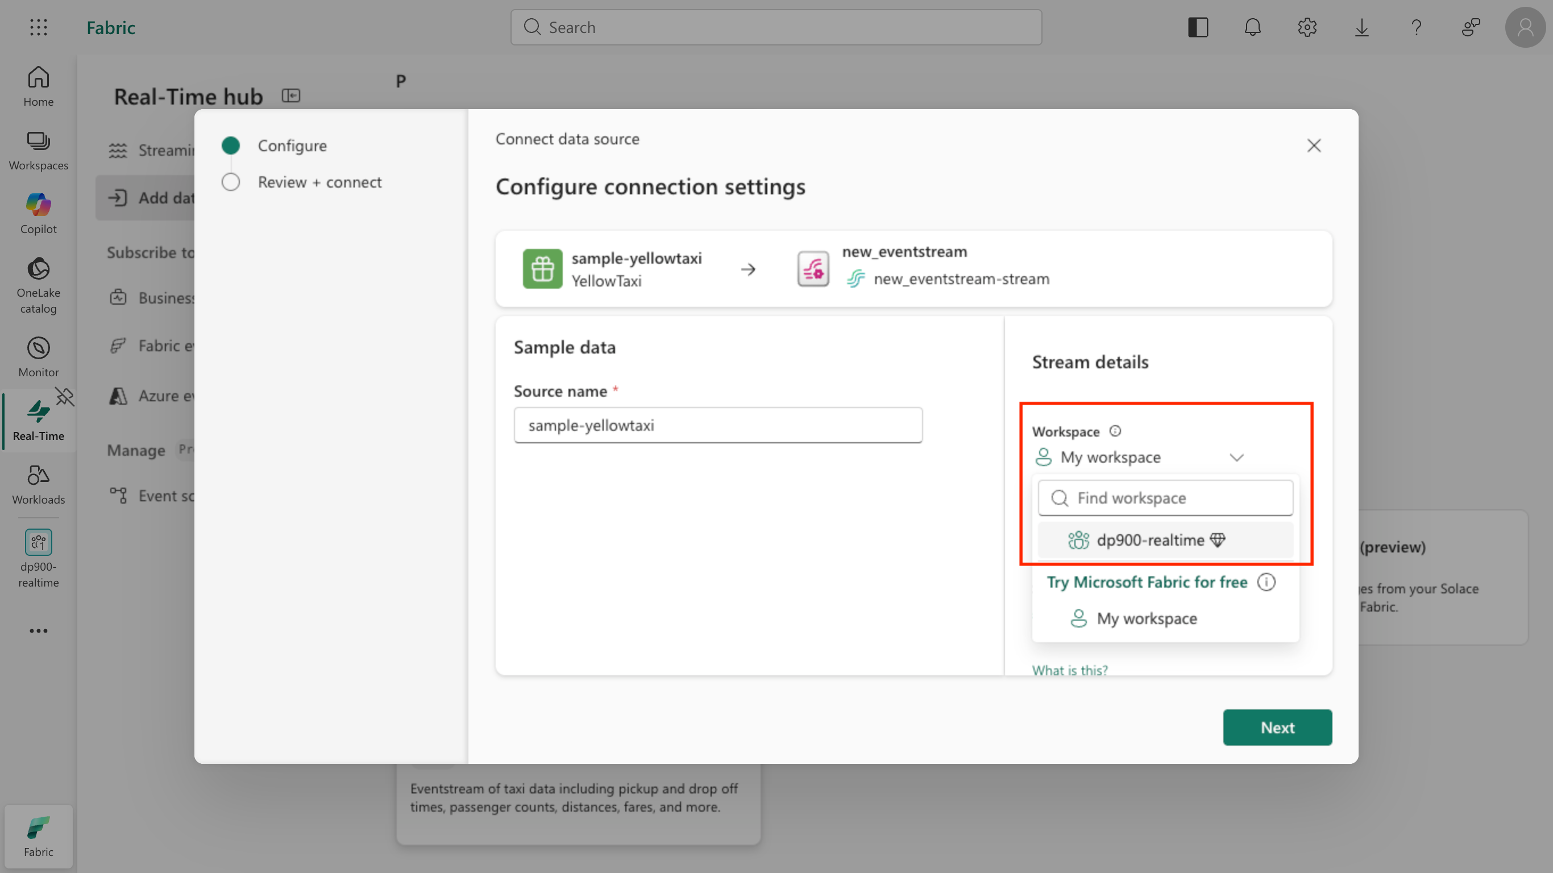1553x873 pixels.
Task: Open Add data menu behind dialog
Action: [x=146, y=198]
